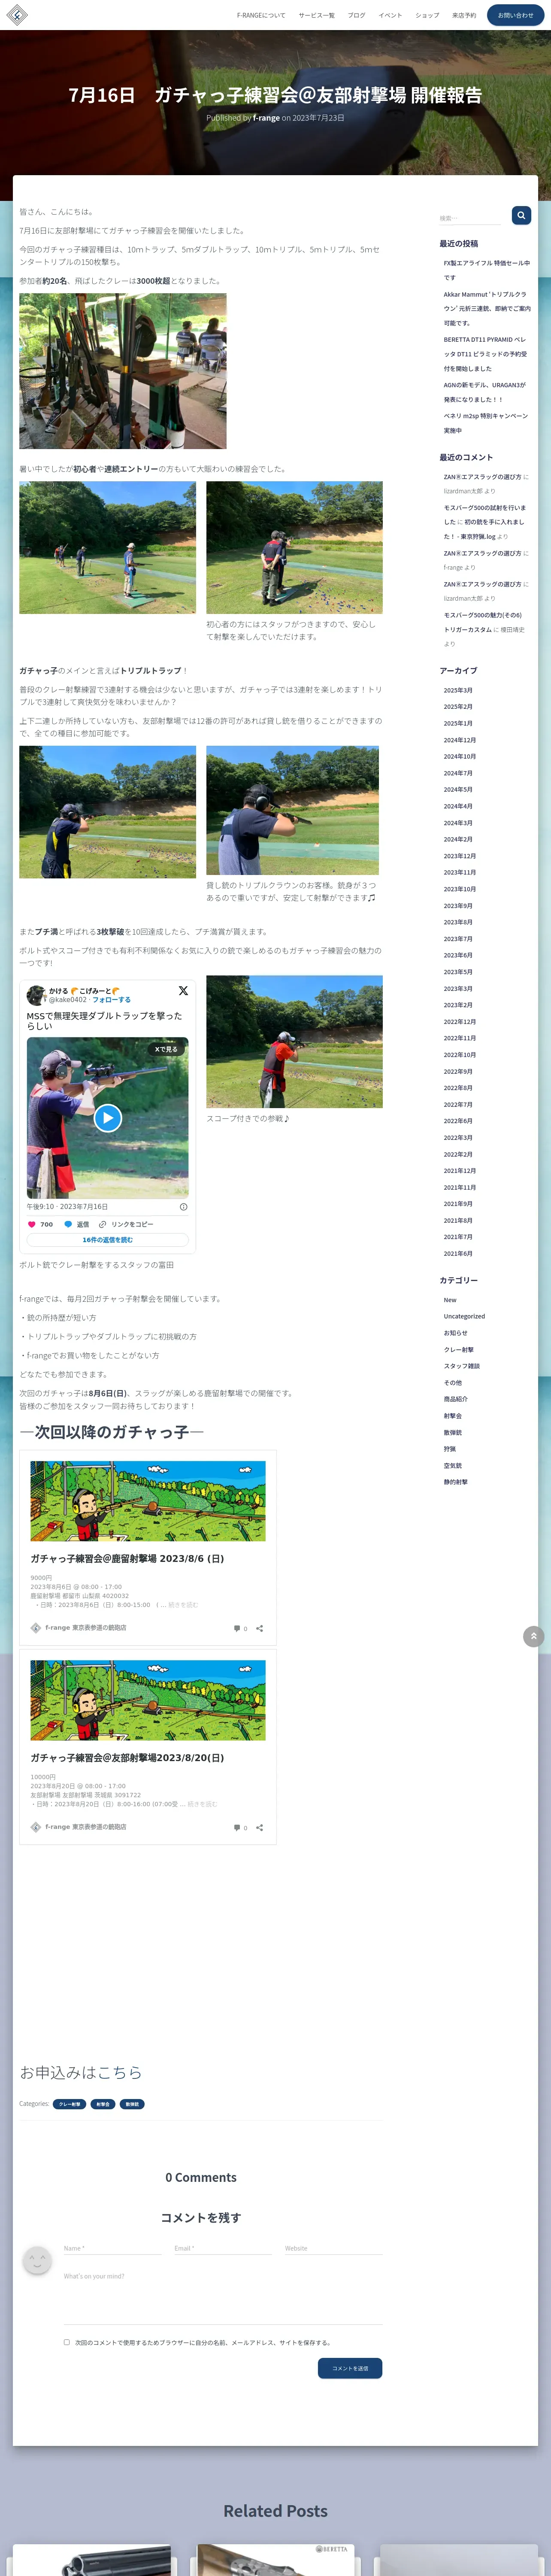Play the embedded tweet video
This screenshot has width=551, height=2576.
pos(108,1117)
